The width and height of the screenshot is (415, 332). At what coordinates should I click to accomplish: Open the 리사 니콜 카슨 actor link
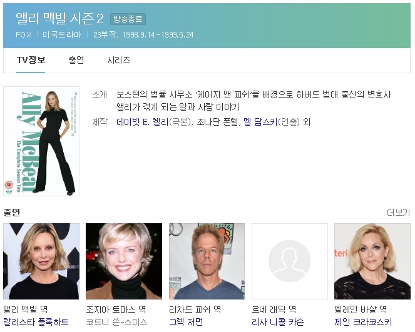click(277, 322)
